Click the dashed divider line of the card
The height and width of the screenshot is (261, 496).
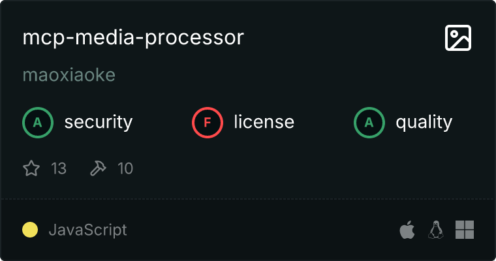pos(248,198)
